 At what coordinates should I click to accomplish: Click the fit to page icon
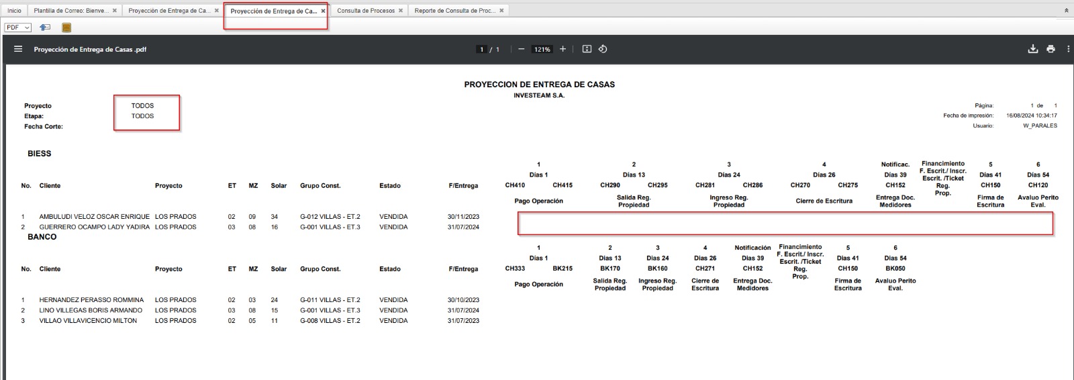587,49
